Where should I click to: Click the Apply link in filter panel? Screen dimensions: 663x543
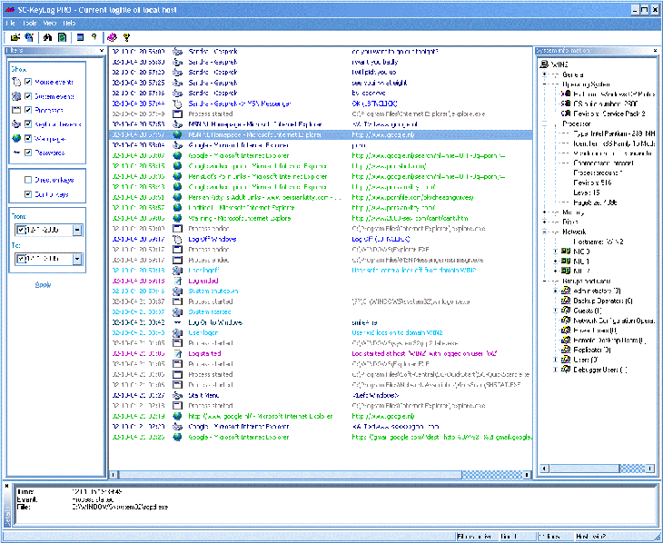tap(43, 284)
